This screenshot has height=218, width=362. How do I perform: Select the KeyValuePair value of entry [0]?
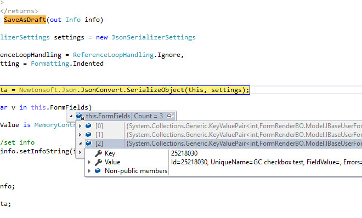pyautogui.click(x=244, y=126)
